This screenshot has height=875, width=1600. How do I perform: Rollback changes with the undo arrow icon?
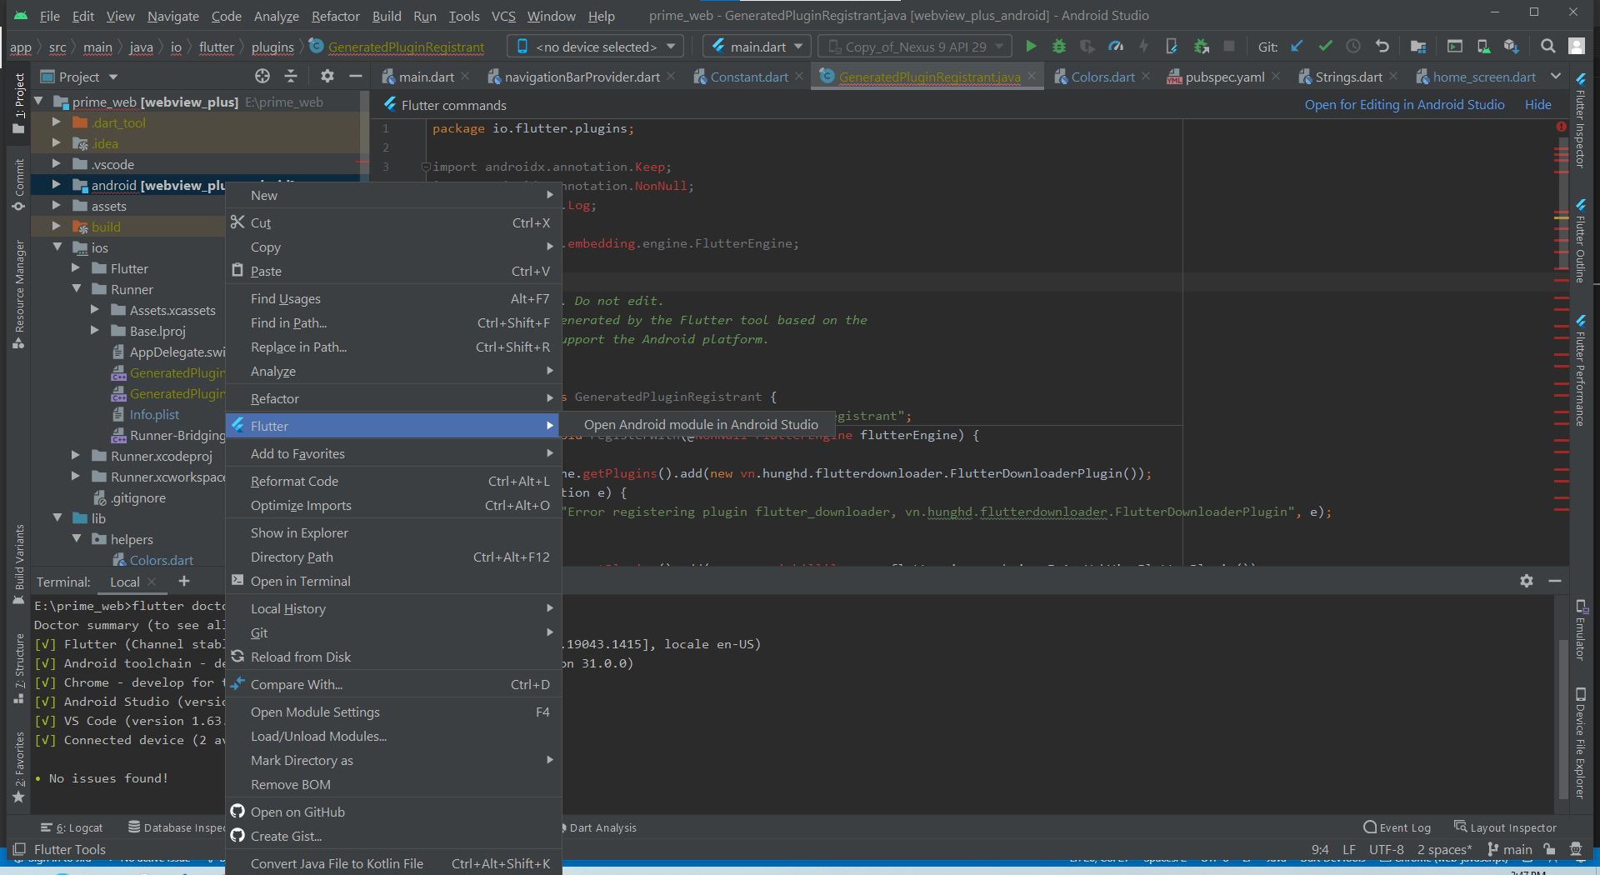(1382, 47)
